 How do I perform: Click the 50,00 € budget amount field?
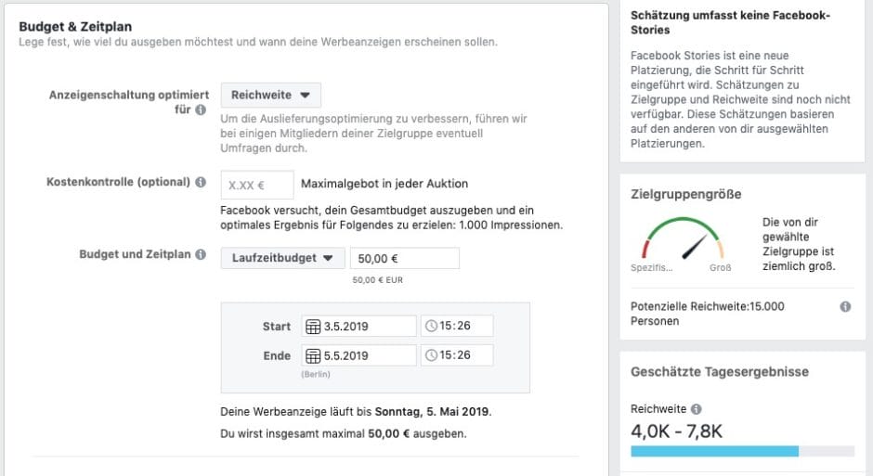tap(404, 259)
